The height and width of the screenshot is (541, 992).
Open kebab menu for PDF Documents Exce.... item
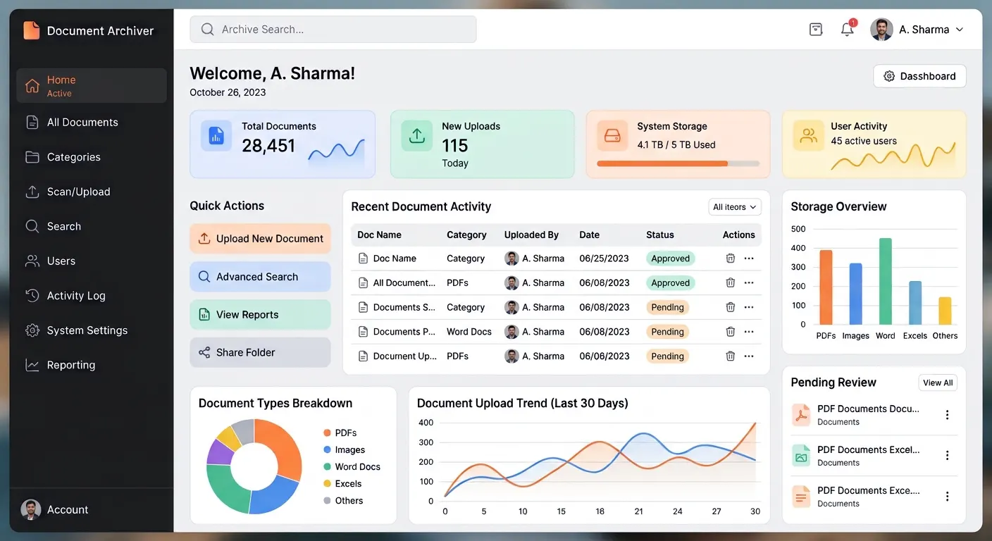coord(947,497)
